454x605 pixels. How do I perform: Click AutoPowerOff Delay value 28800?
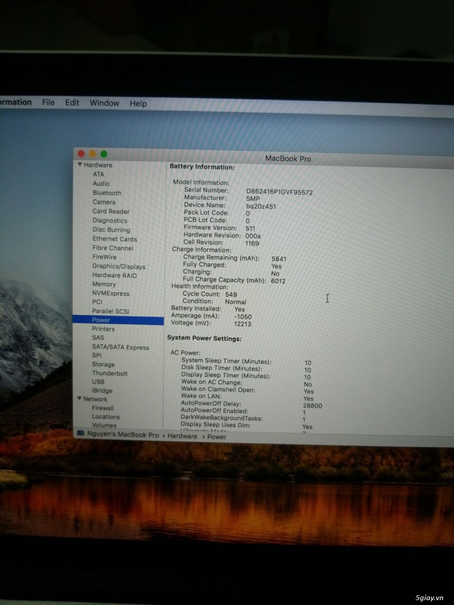(x=313, y=406)
